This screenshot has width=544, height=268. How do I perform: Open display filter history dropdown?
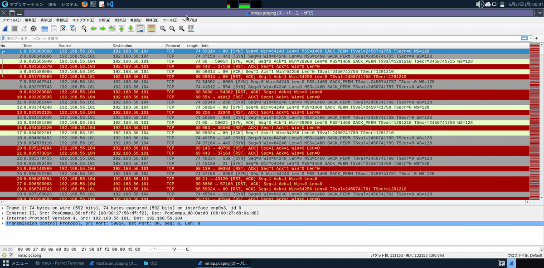coord(531,38)
